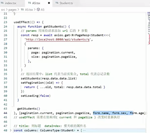This screenshot has width=150, height=133.
Task: Click 'ColumnsType' on line 48
Action: pos(50,130)
